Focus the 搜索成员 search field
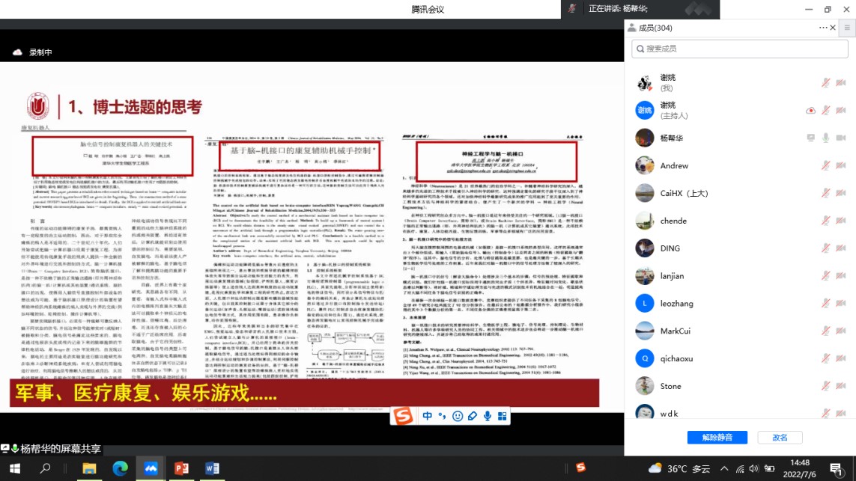The height and width of the screenshot is (481, 856). (x=738, y=49)
